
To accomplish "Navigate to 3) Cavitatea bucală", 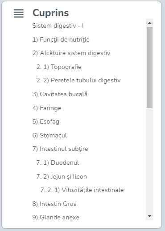I will coord(60,94).
